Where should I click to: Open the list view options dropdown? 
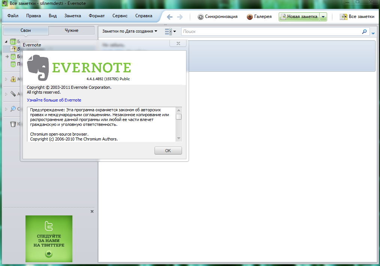click(170, 31)
